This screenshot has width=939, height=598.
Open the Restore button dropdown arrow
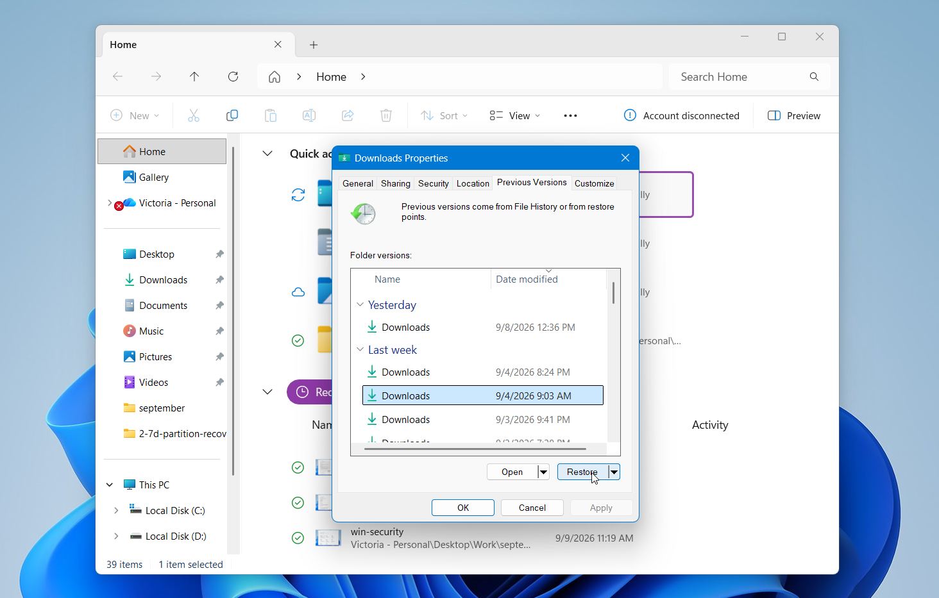(x=614, y=472)
